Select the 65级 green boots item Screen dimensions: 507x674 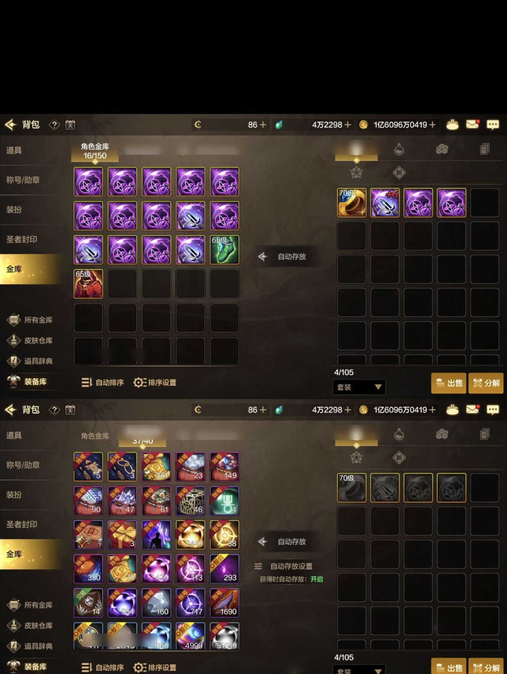click(x=224, y=250)
